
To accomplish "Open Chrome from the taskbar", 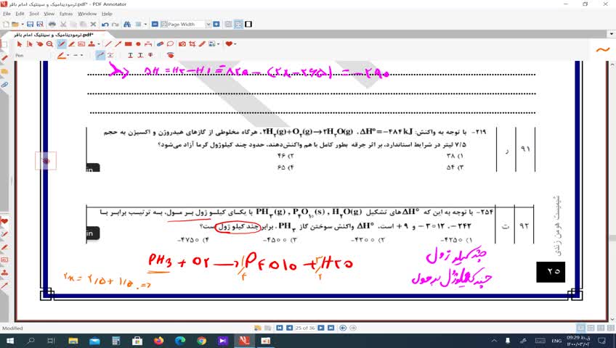I will point(201,341).
